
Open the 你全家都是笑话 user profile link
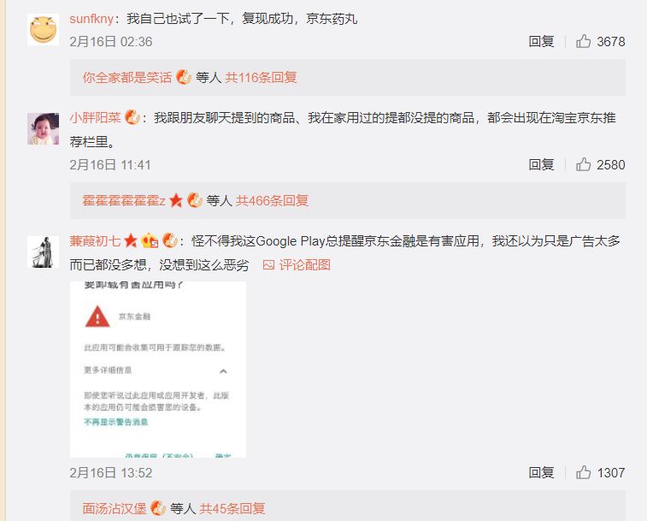point(127,78)
